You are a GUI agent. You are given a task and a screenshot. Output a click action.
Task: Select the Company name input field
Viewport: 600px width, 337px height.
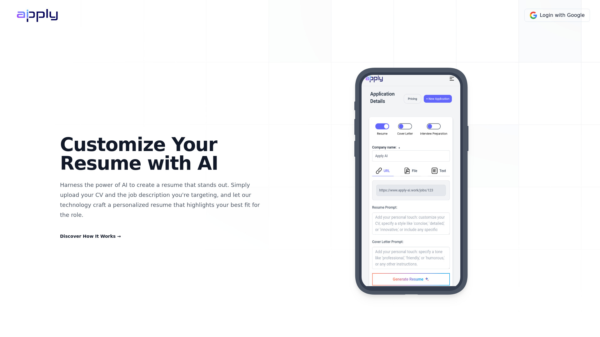point(410,155)
